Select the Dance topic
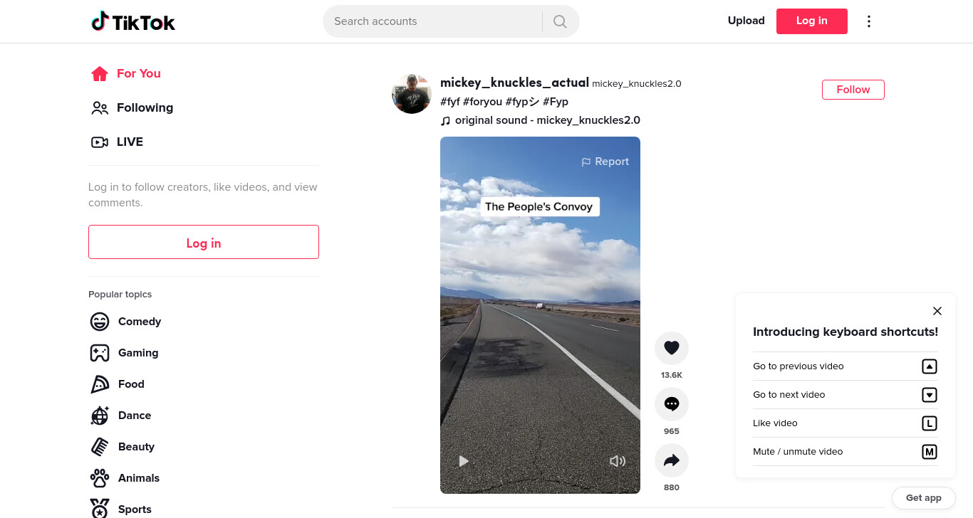The image size is (973, 518). tap(121, 416)
